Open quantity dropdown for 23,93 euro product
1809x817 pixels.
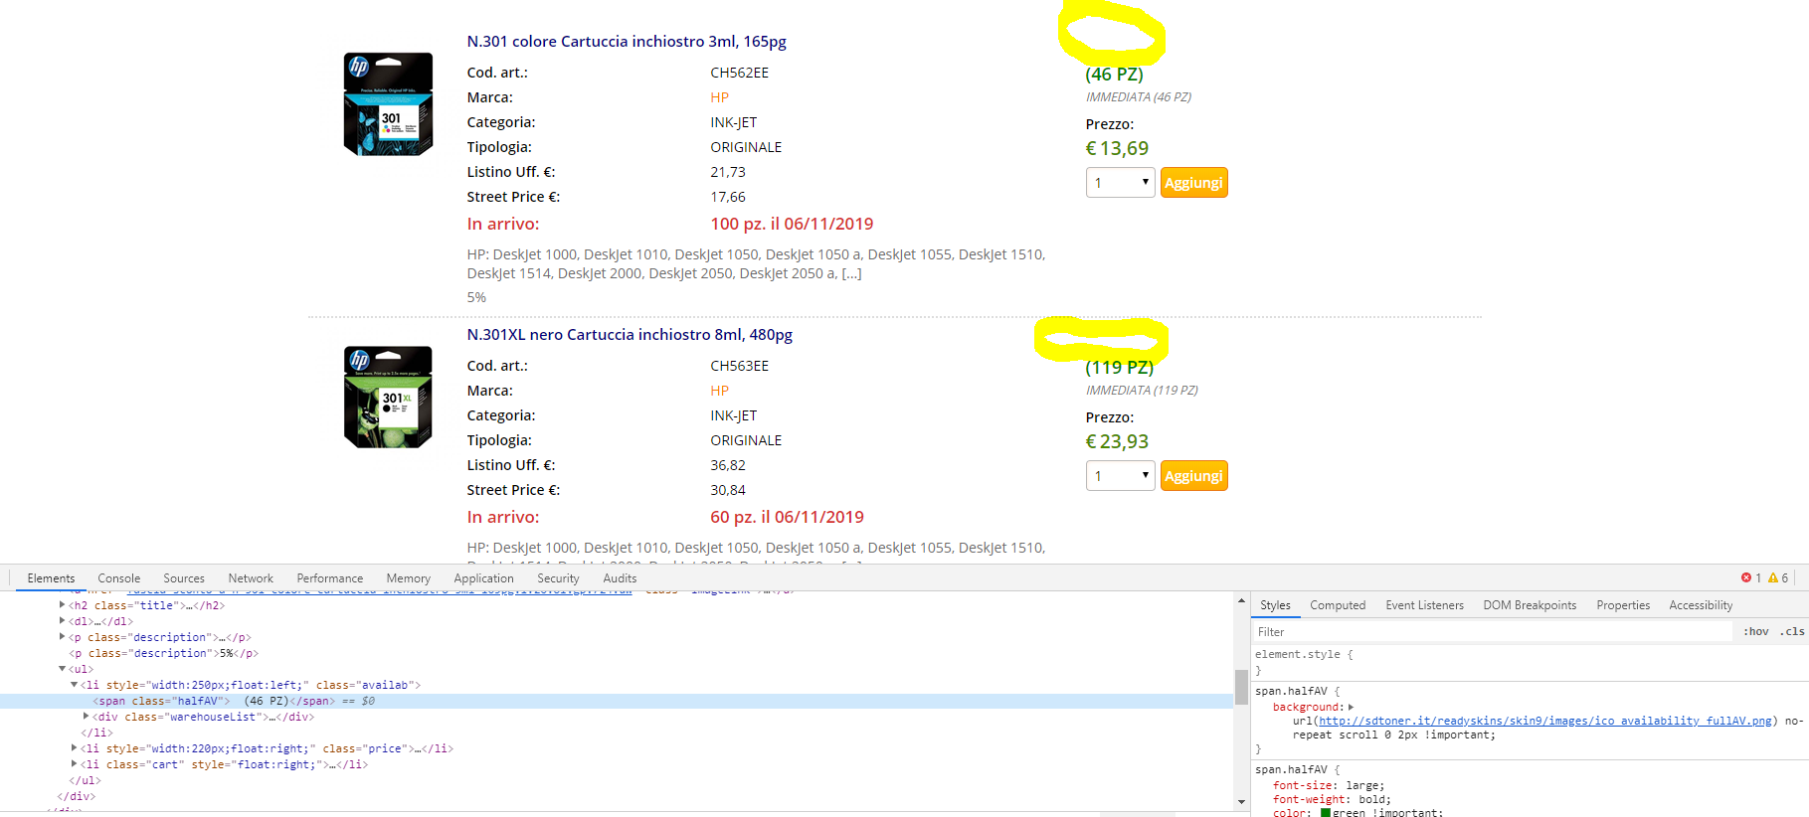tap(1120, 476)
